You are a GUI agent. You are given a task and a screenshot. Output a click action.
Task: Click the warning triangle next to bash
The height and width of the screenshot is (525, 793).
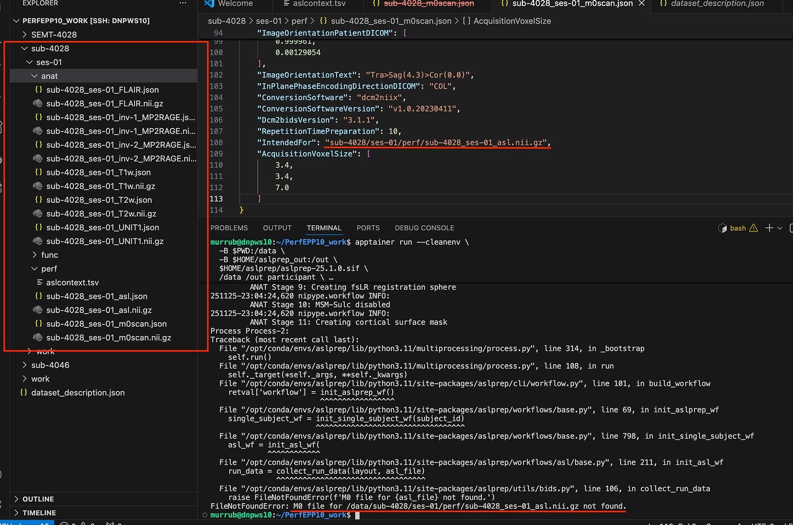coord(753,227)
